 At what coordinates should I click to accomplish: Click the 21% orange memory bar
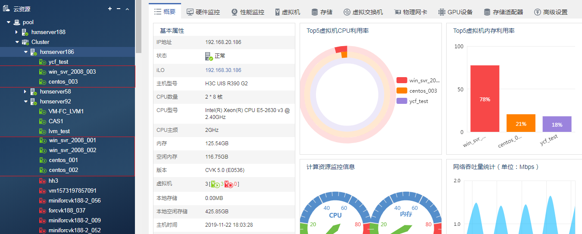click(521, 123)
